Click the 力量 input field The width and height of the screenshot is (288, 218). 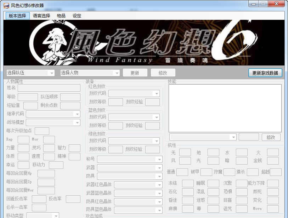coord(23,148)
